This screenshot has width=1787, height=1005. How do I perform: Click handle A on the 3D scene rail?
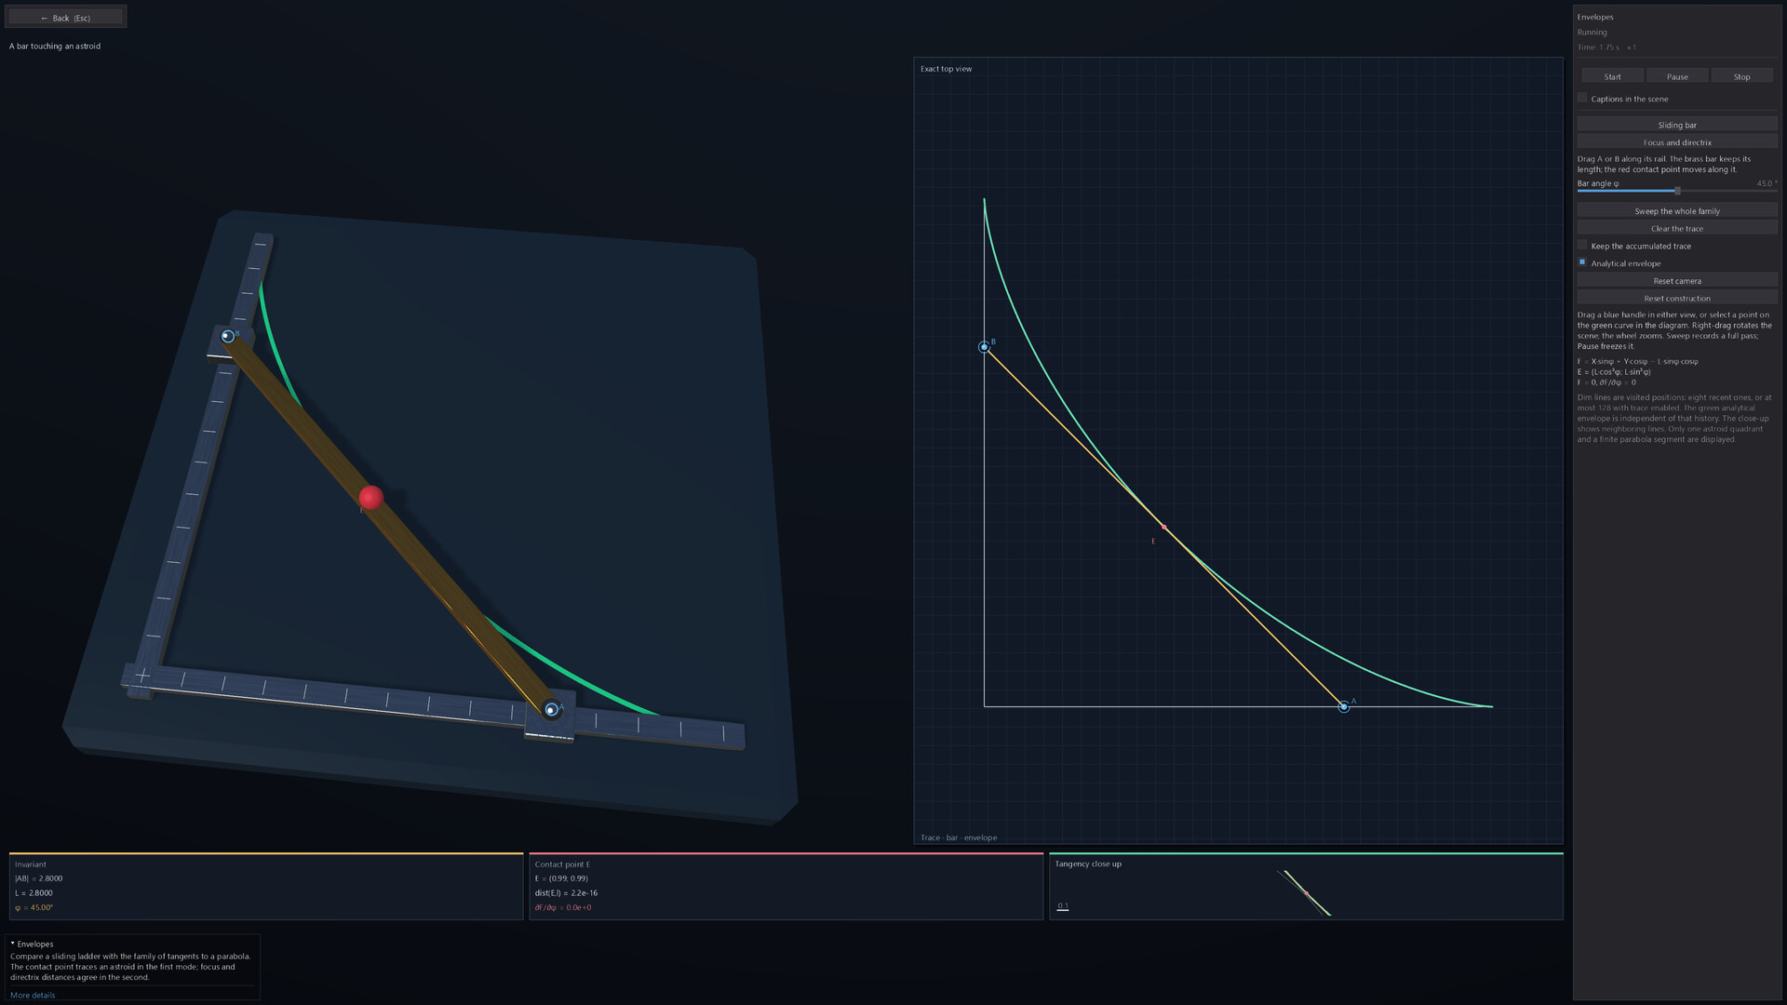[551, 710]
